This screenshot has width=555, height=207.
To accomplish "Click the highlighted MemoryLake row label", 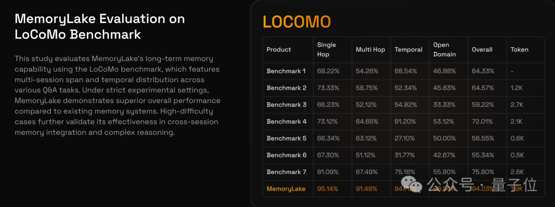I will coord(286,189).
